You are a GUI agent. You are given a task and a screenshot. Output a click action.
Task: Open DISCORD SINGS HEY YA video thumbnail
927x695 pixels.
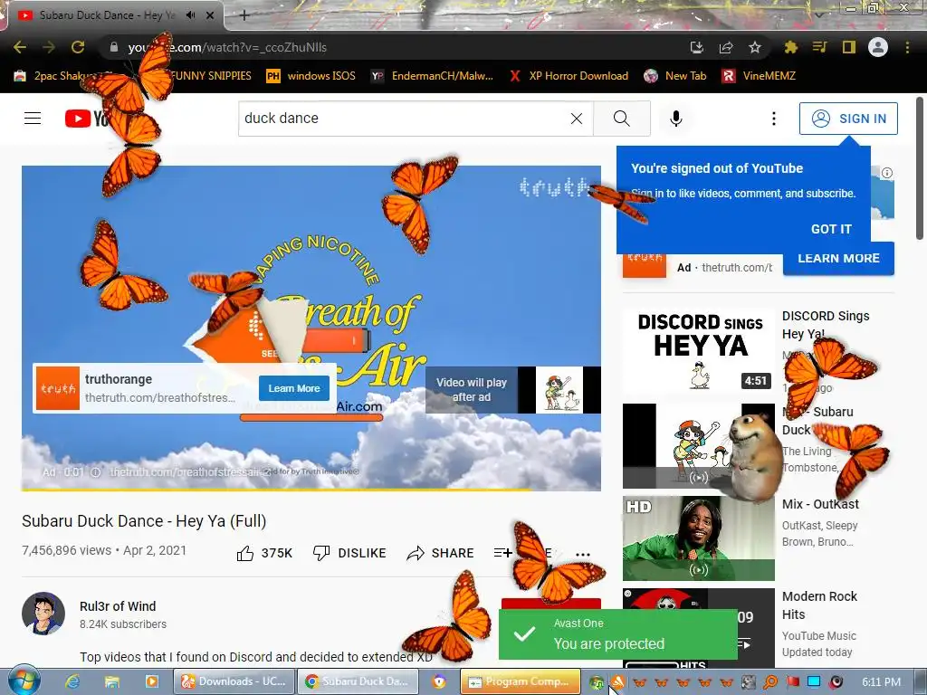[698, 351]
